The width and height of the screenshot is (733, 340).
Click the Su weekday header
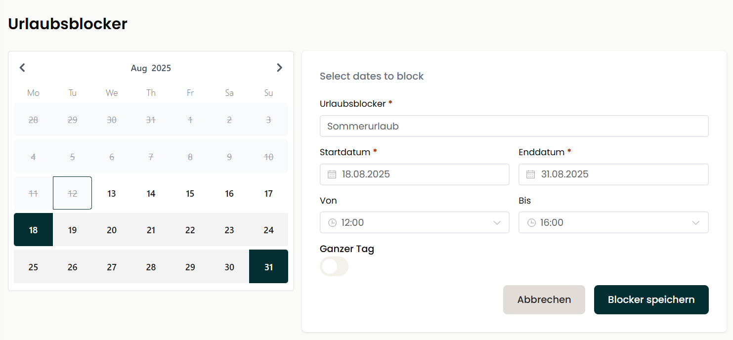coord(268,93)
